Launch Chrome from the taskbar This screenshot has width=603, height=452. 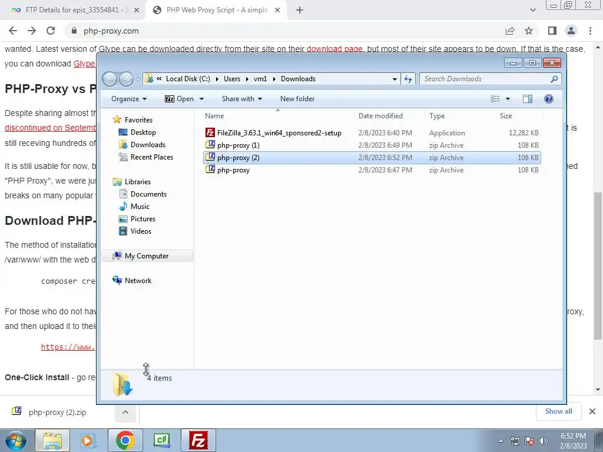click(125, 440)
